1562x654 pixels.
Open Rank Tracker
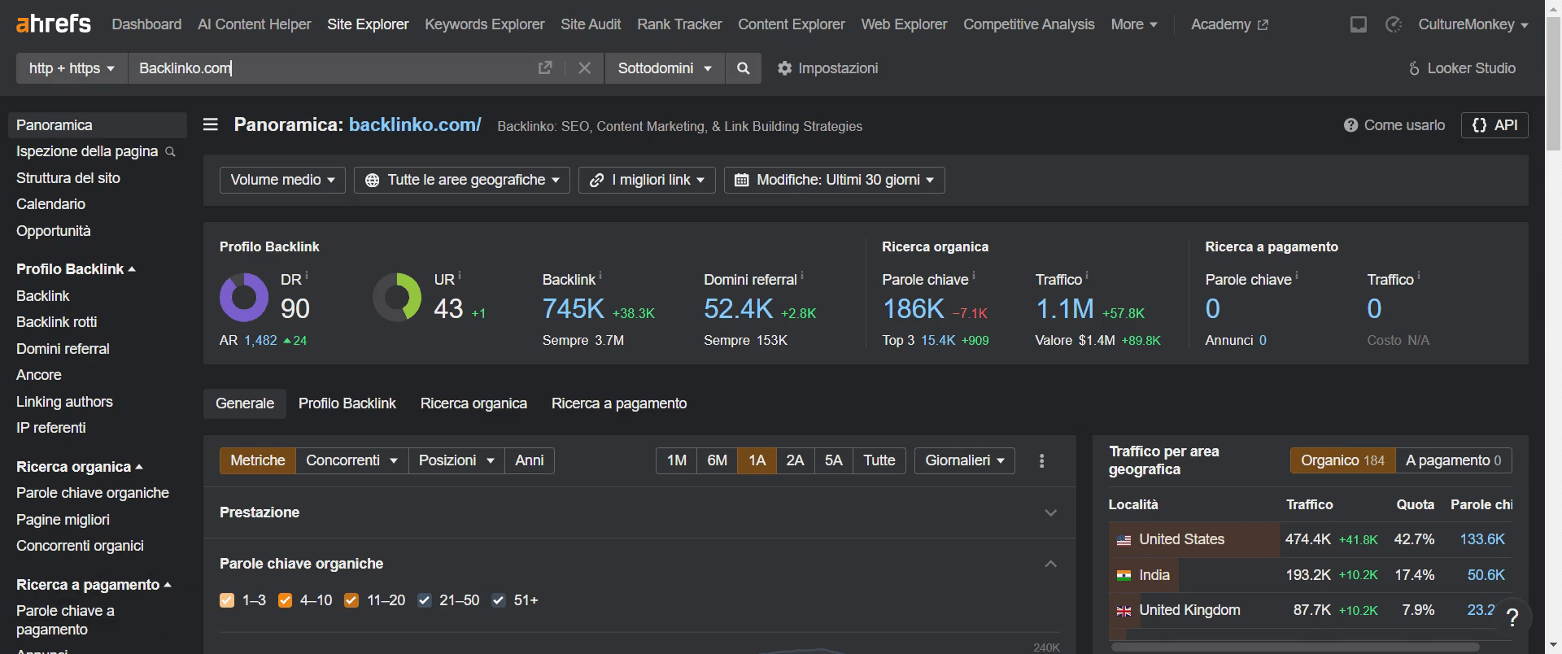tap(679, 24)
